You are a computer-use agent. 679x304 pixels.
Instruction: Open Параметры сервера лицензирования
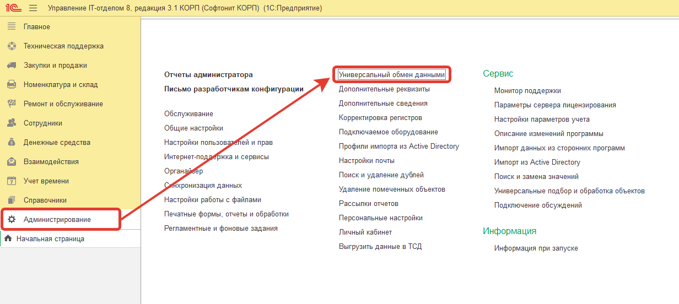pos(555,105)
